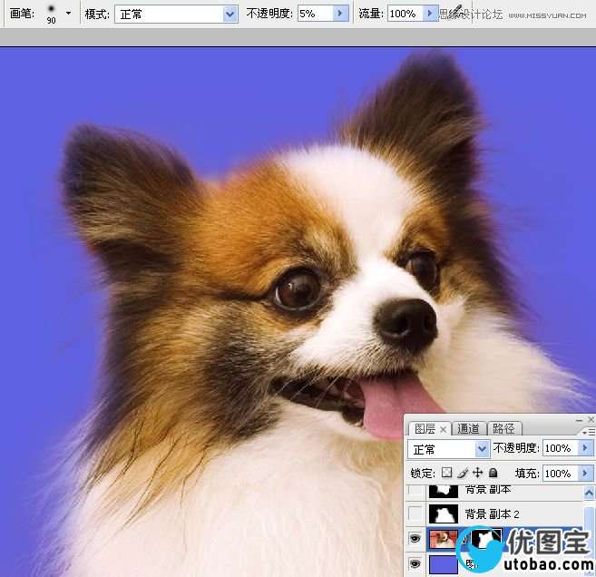Open the brush opacity slider arrow
Image resolution: width=596 pixels, height=577 pixels.
340,14
